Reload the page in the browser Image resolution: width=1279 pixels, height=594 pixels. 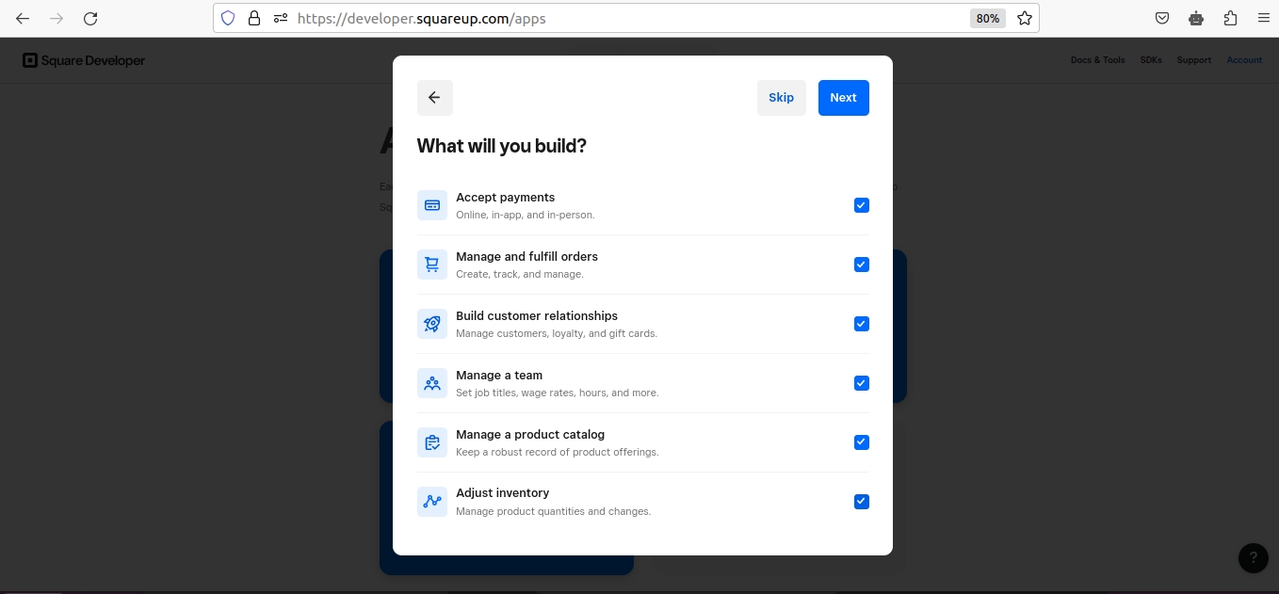tap(90, 18)
